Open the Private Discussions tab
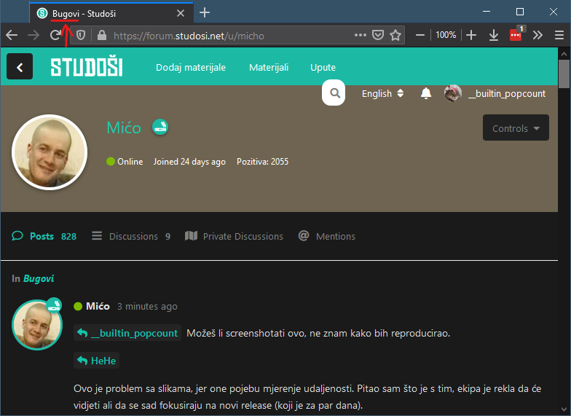Viewport: 571px width, 416px height. point(234,236)
